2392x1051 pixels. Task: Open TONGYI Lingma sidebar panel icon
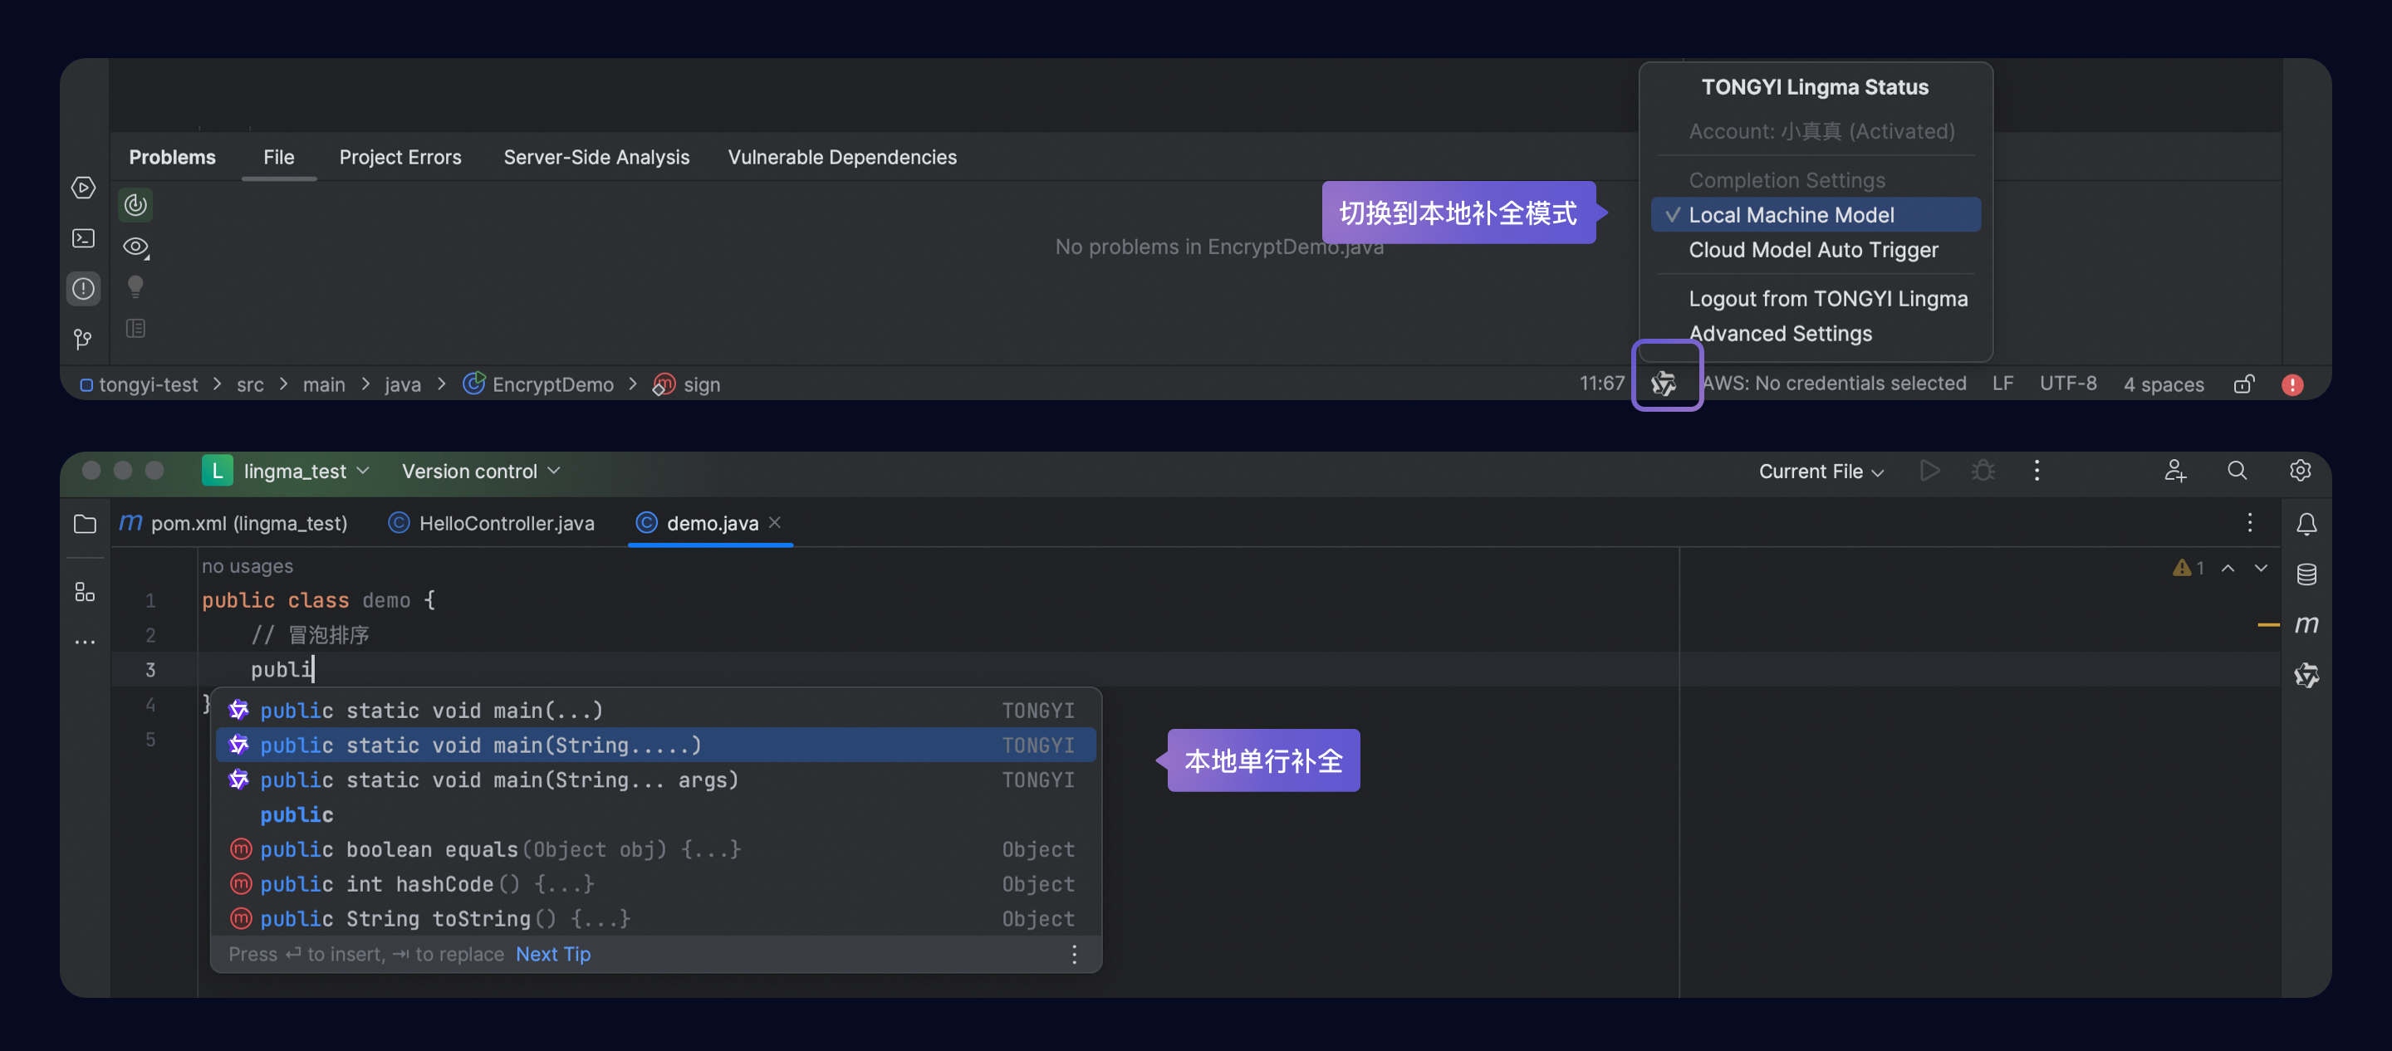pyautogui.click(x=2306, y=675)
